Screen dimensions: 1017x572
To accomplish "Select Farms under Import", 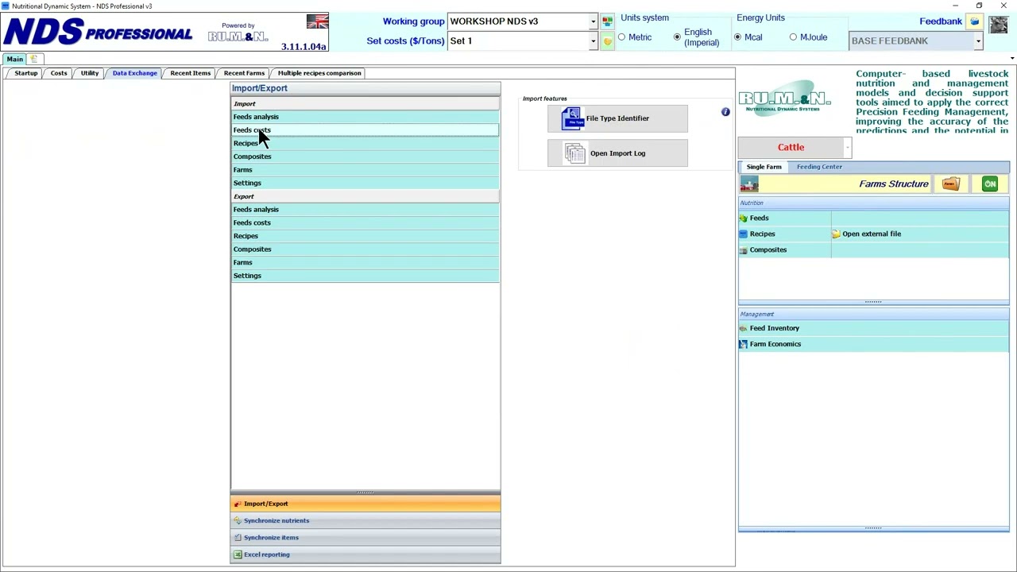I will pos(365,170).
